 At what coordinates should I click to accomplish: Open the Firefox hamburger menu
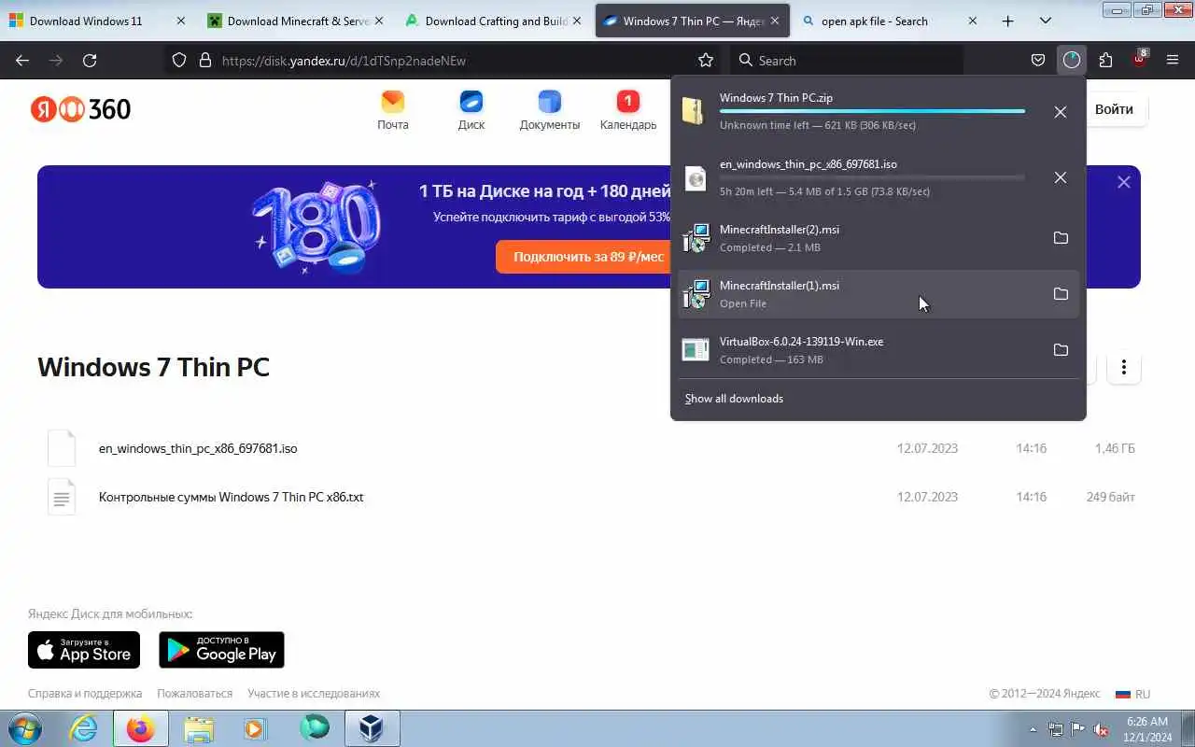[x=1173, y=60]
